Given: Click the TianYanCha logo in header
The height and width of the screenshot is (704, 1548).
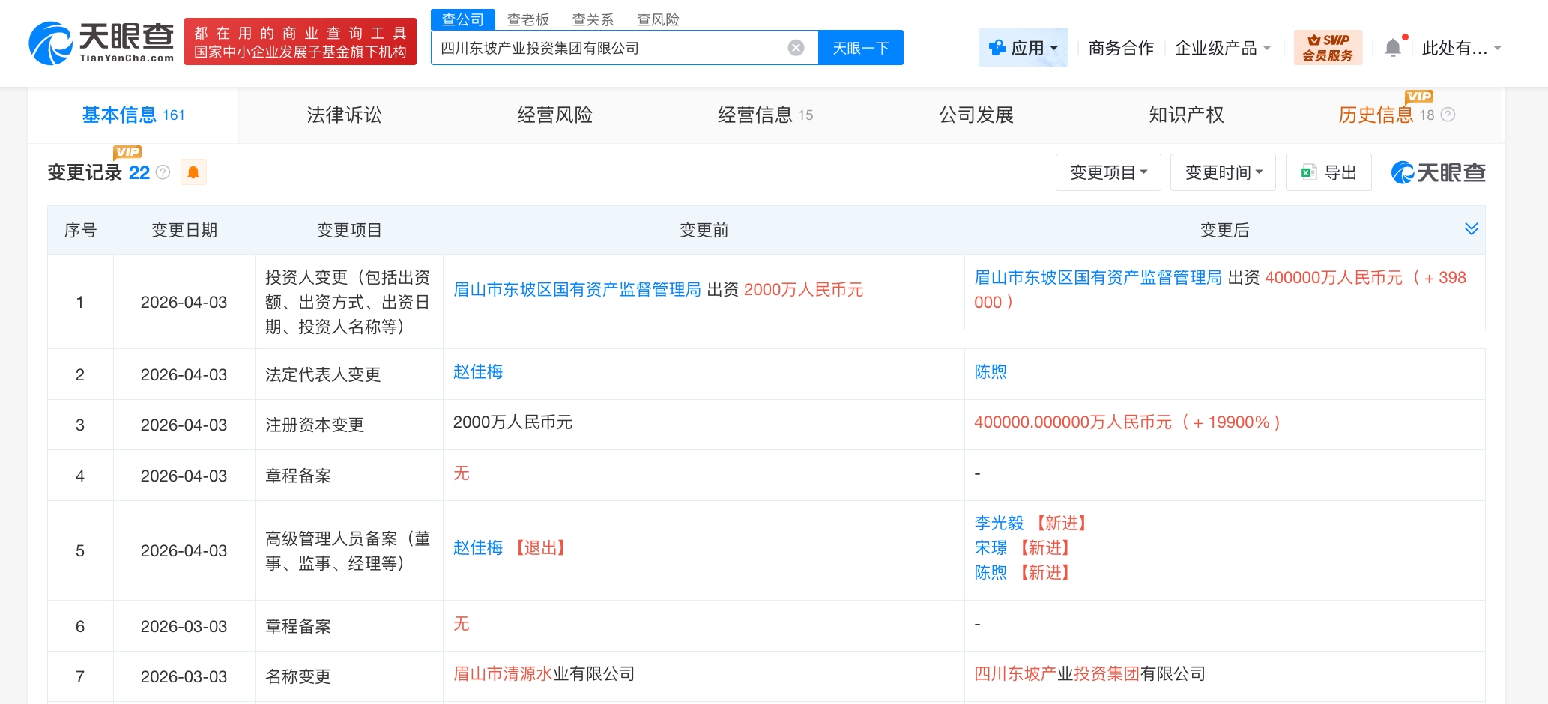Looking at the screenshot, I should 101,43.
